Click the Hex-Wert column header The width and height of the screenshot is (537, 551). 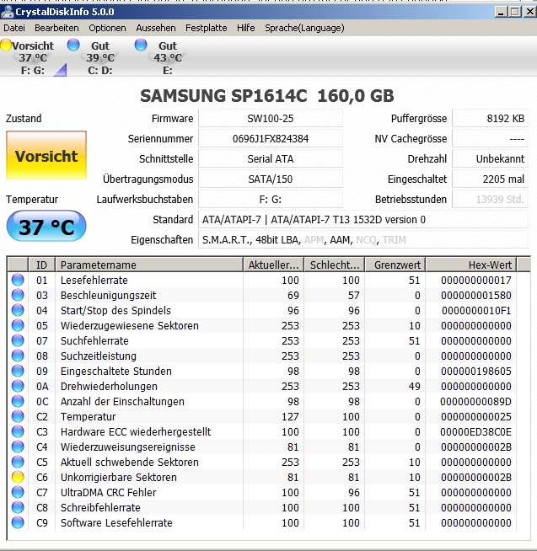471,265
